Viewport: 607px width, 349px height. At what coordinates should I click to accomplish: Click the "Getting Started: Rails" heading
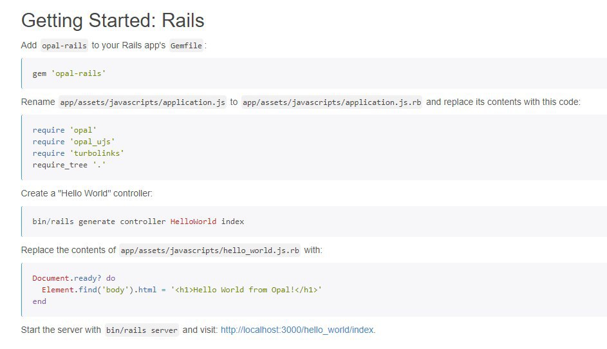(113, 21)
